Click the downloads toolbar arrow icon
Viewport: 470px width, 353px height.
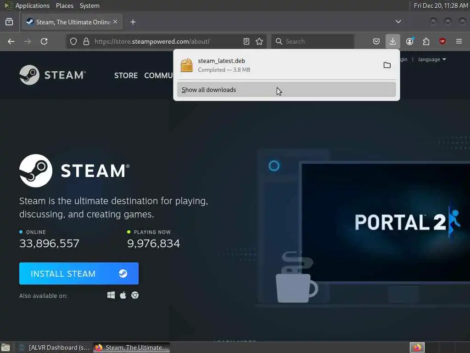tap(393, 41)
